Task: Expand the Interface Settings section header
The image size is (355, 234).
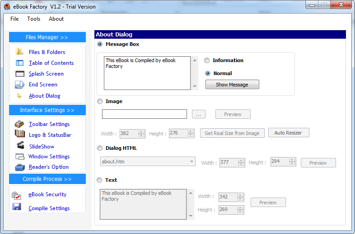Action: pos(47,110)
